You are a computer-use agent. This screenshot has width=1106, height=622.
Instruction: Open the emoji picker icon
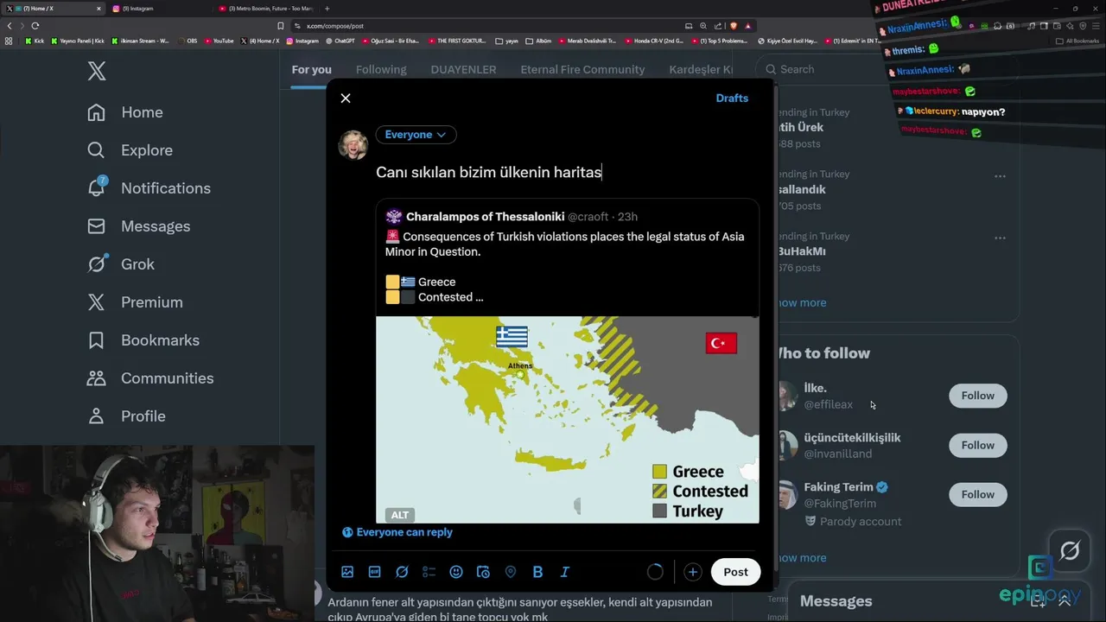coord(456,572)
